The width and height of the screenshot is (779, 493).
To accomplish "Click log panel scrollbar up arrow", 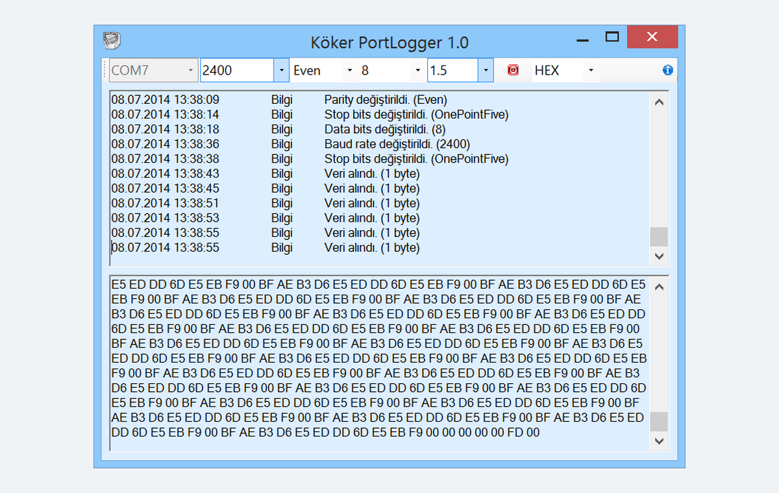I will coord(659,102).
